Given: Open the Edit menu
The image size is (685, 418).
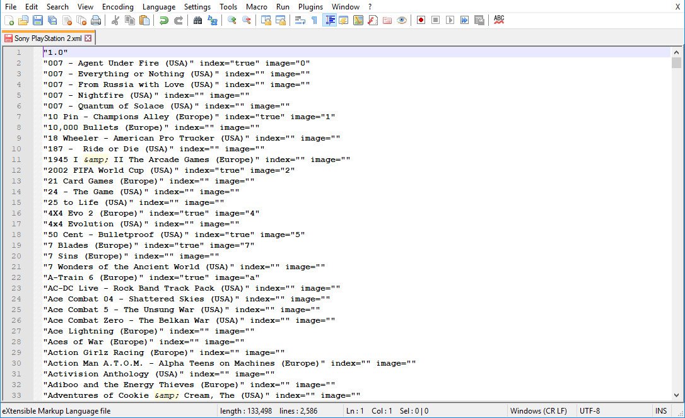Looking at the screenshot, I should (32, 6).
